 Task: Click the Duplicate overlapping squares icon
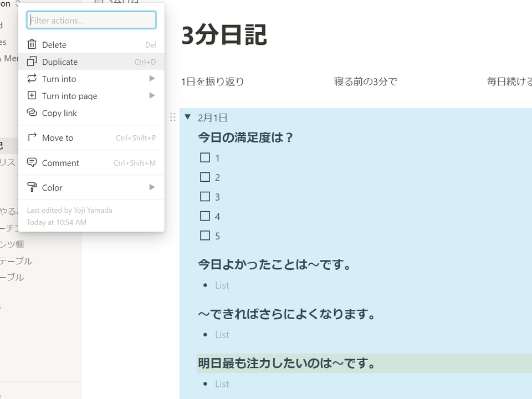tap(32, 62)
